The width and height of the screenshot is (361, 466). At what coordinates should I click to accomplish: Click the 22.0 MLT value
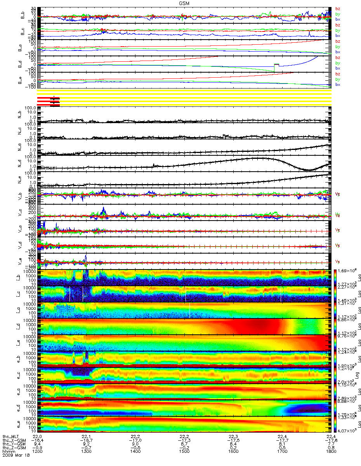pos(37,436)
